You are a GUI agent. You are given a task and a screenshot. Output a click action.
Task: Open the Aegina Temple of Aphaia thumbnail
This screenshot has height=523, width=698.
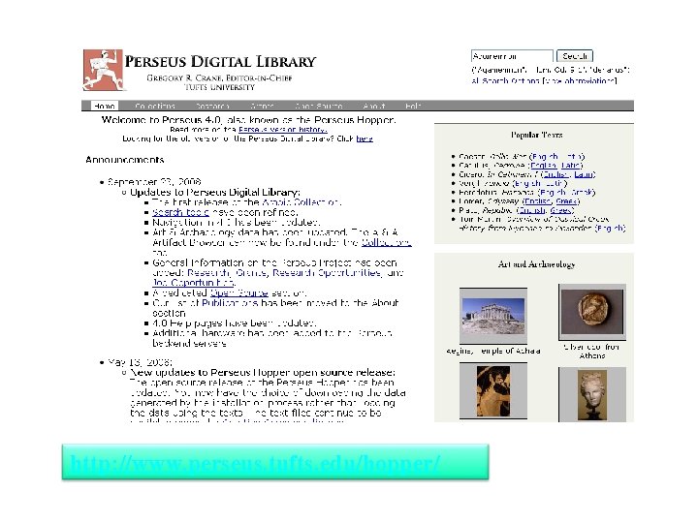pyautogui.click(x=493, y=316)
